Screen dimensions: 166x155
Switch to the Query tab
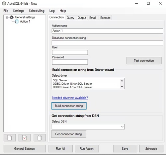pos(70,18)
